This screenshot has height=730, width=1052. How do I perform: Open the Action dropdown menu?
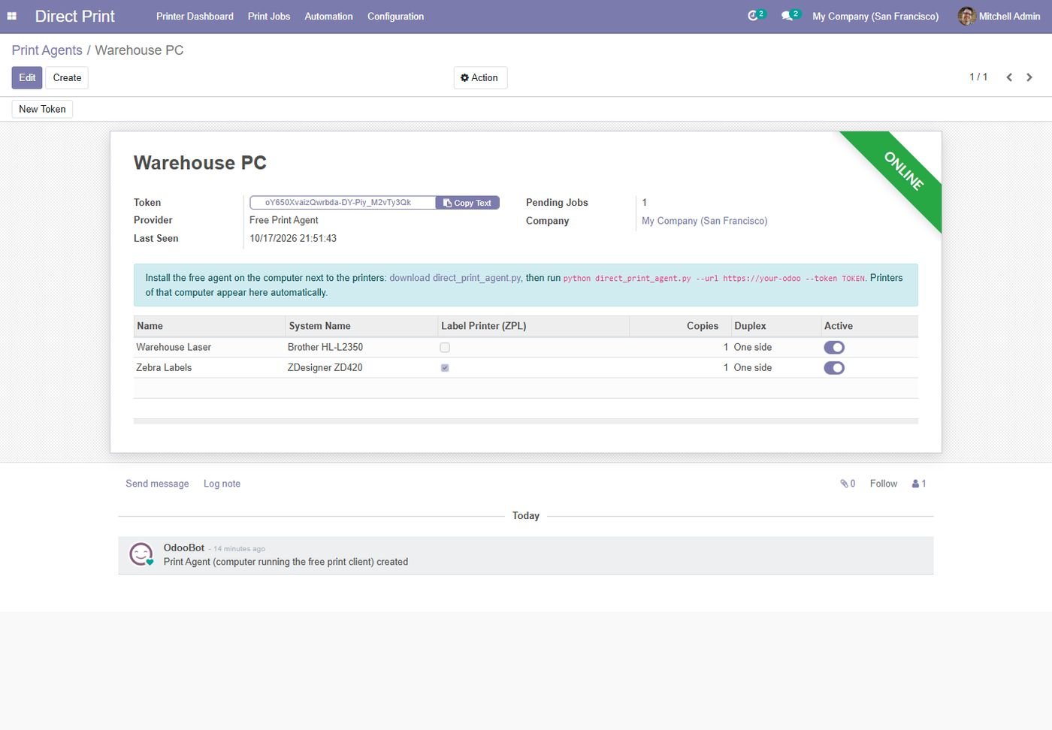(480, 78)
